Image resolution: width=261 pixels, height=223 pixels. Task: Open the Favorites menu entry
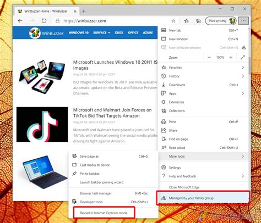(203, 68)
